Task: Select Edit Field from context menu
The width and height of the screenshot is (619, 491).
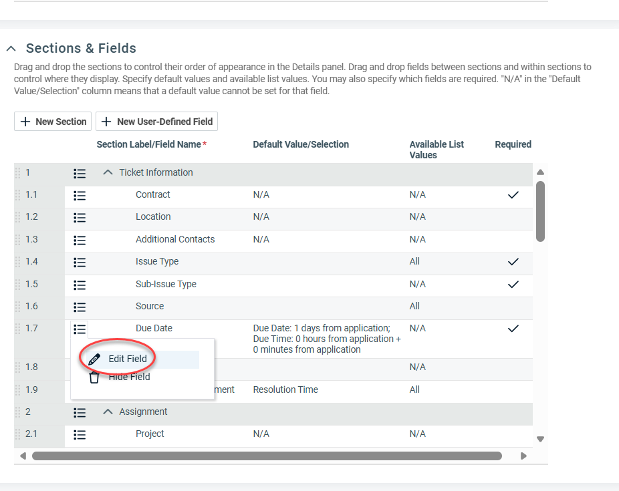Action: [x=127, y=359]
